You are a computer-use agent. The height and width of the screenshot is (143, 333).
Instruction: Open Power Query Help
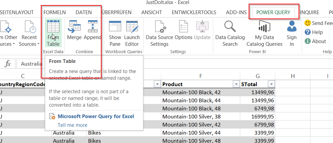[x=313, y=32]
